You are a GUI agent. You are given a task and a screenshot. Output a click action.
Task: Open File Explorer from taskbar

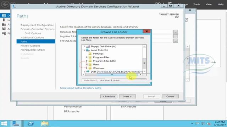pos(45,123)
